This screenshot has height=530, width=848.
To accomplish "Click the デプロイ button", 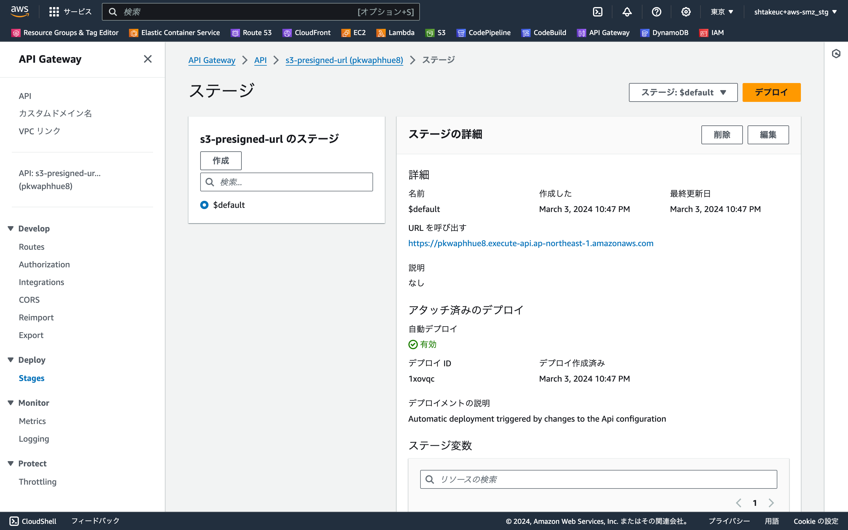I will tap(771, 92).
